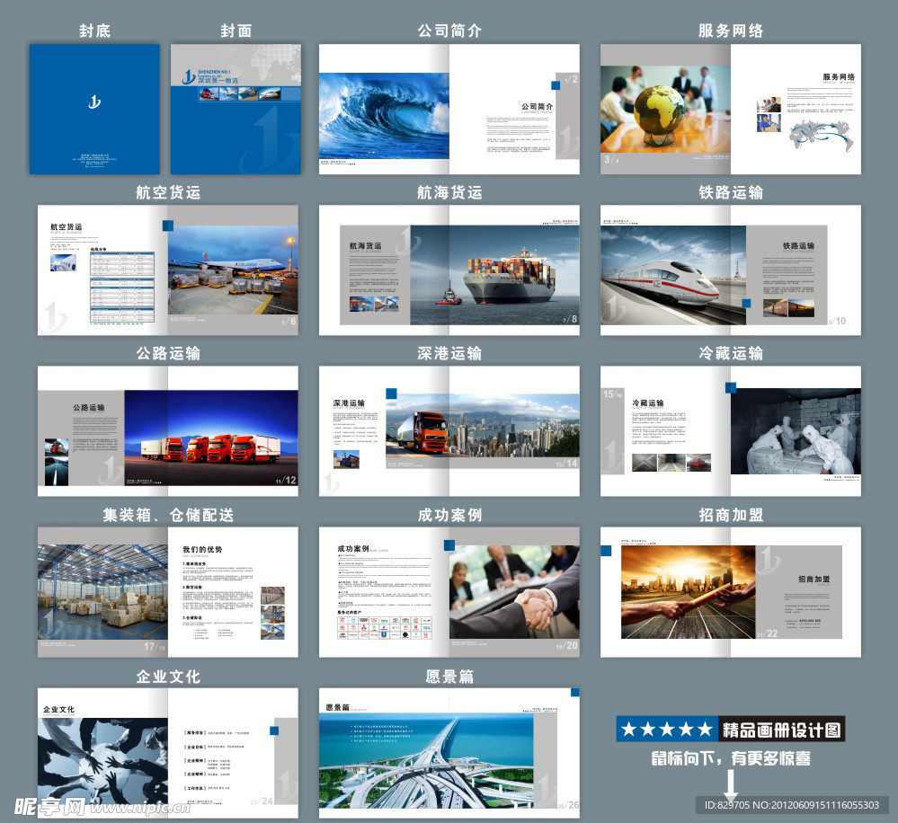Screen dimensions: 898x823
Task: Open the 封面 front cover thumbnail
Action: click(x=236, y=109)
